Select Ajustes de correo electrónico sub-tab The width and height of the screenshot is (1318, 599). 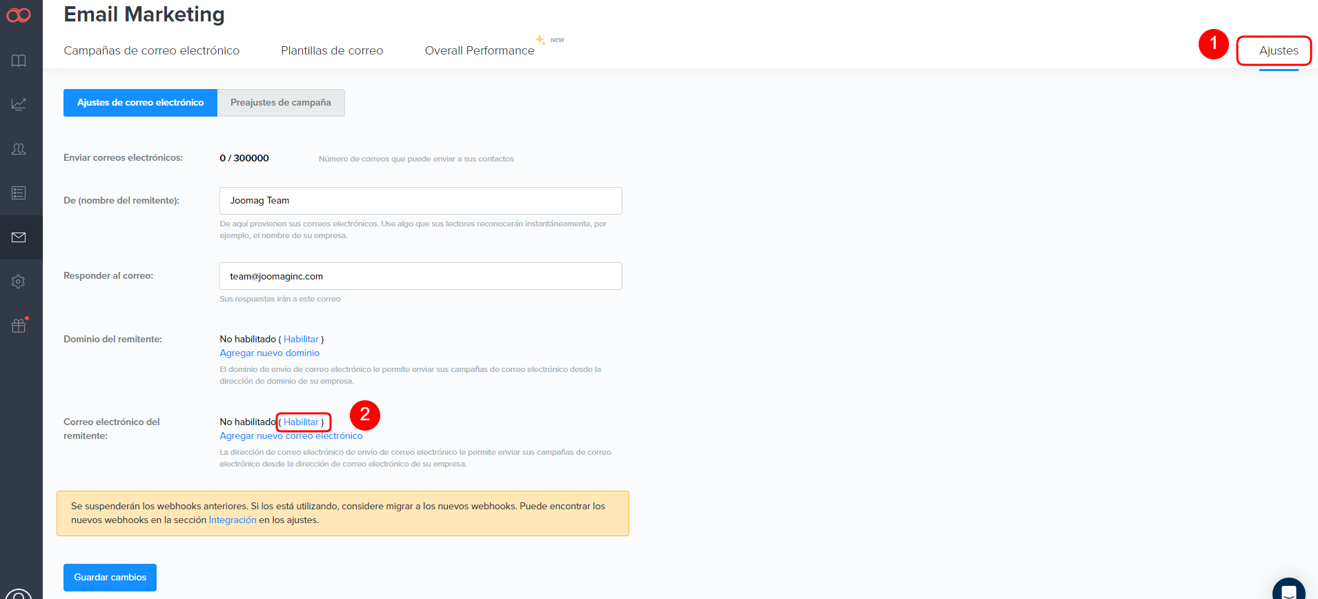[140, 103]
